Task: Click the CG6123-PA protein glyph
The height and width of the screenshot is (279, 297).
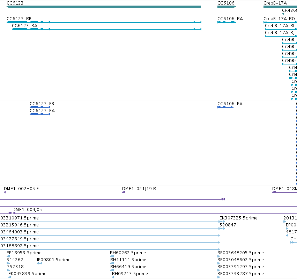Action: click(40, 114)
